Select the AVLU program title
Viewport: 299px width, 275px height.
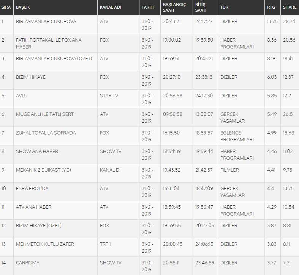click(x=22, y=96)
